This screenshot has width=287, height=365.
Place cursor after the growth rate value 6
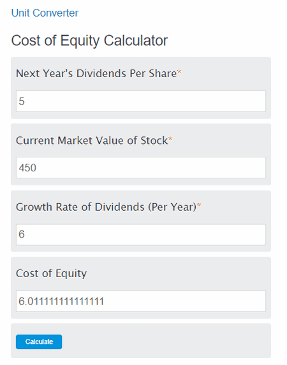25,234
